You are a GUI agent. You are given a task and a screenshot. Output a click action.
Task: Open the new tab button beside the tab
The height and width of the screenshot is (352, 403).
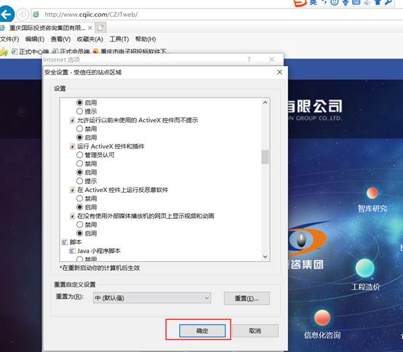[100, 28]
